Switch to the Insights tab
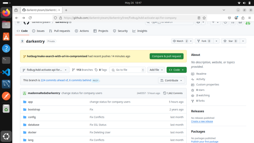This screenshot has width=254, height=143. tap(140, 31)
